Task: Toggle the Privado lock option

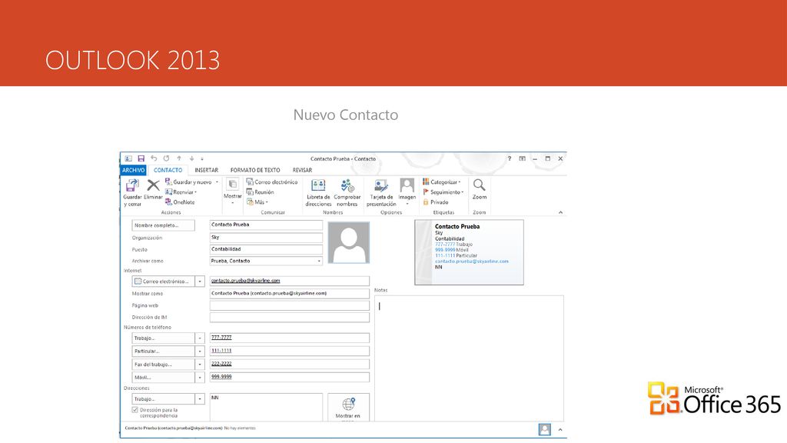Action: pyautogui.click(x=436, y=202)
